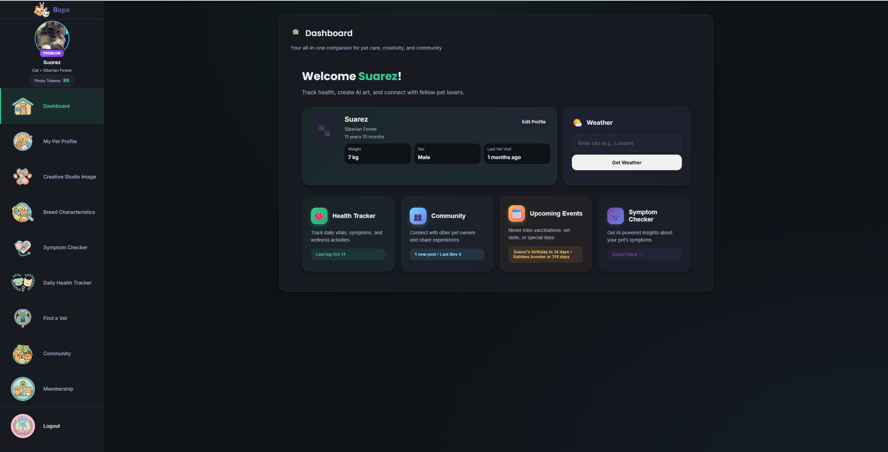Click the '1 new post' community badge
888x452 pixels.
447,254
